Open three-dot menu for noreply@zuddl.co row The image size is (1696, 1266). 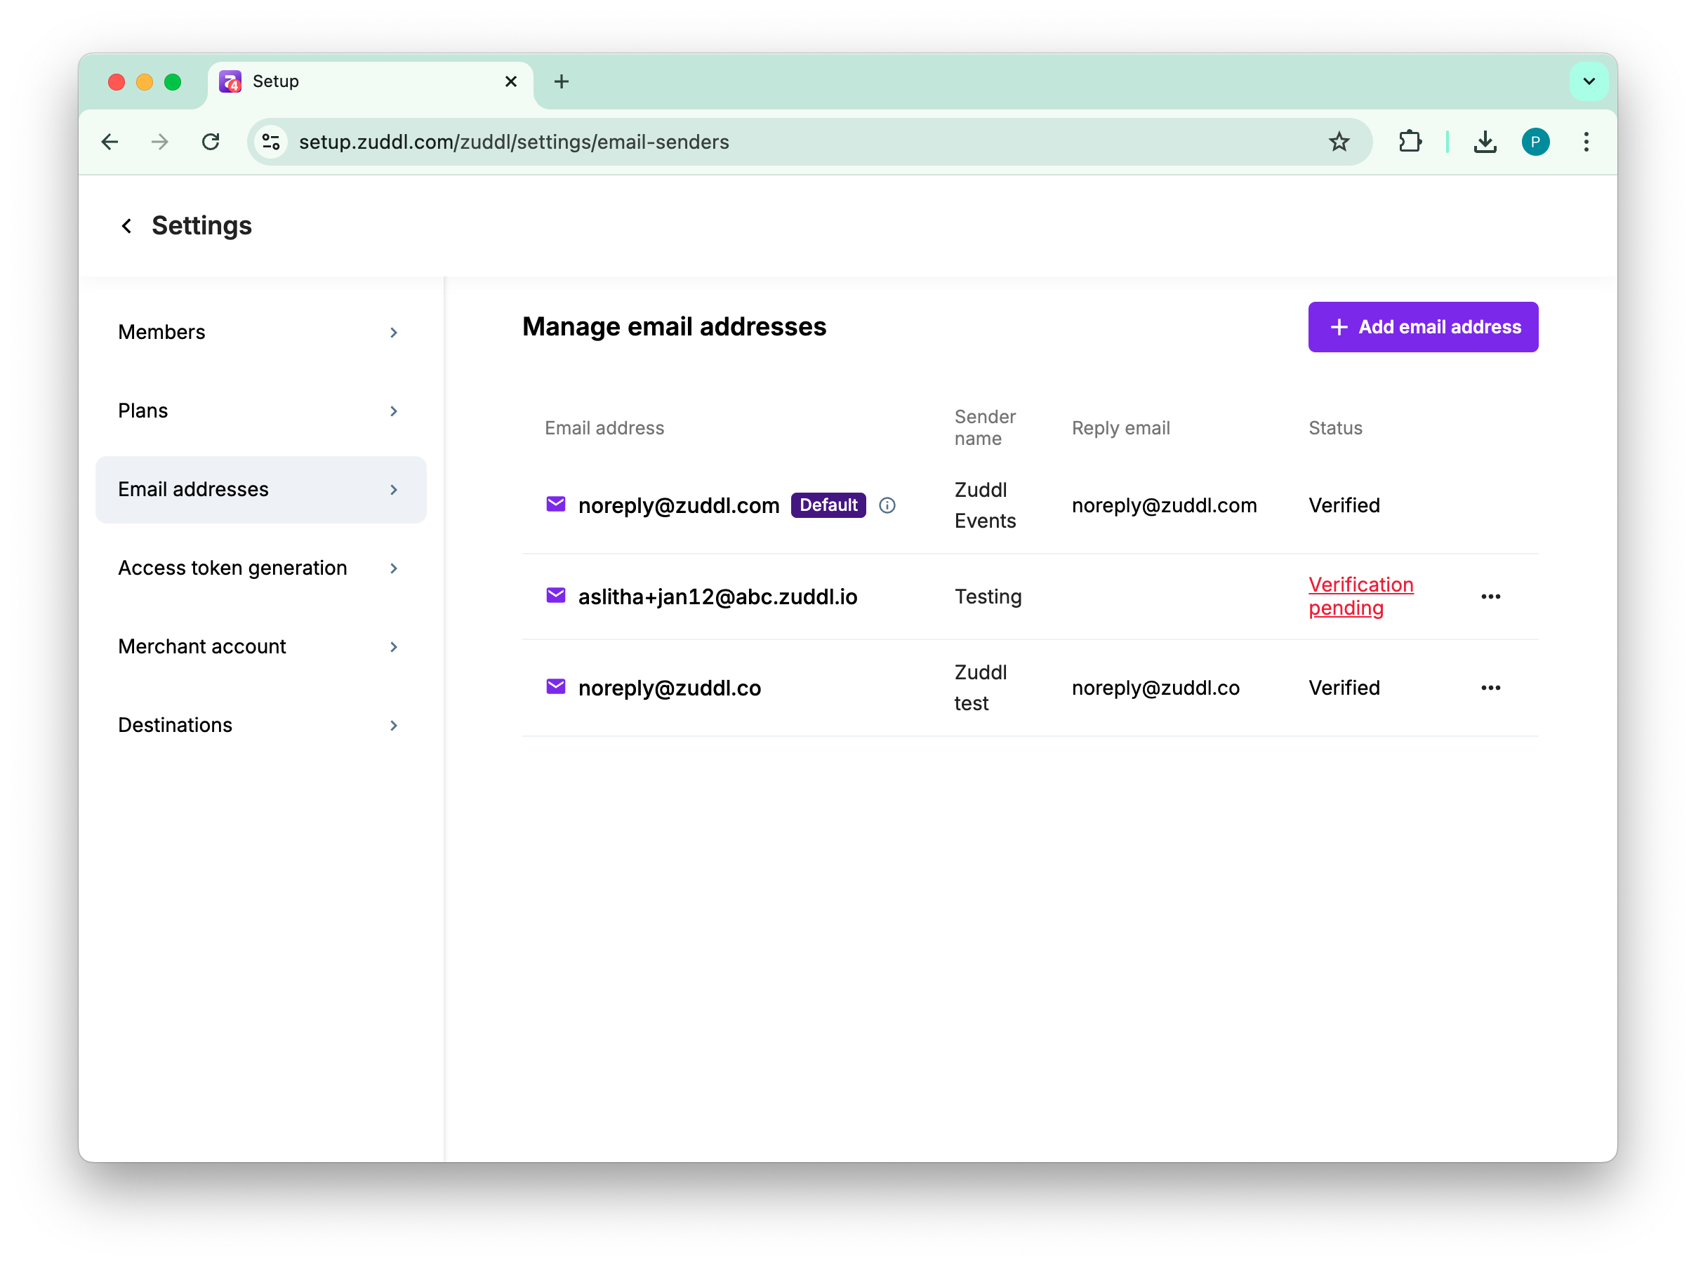point(1490,688)
